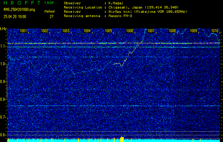Click the 0.6 frequency axis label
Viewport: 223px width, 142px height.
tap(2, 135)
